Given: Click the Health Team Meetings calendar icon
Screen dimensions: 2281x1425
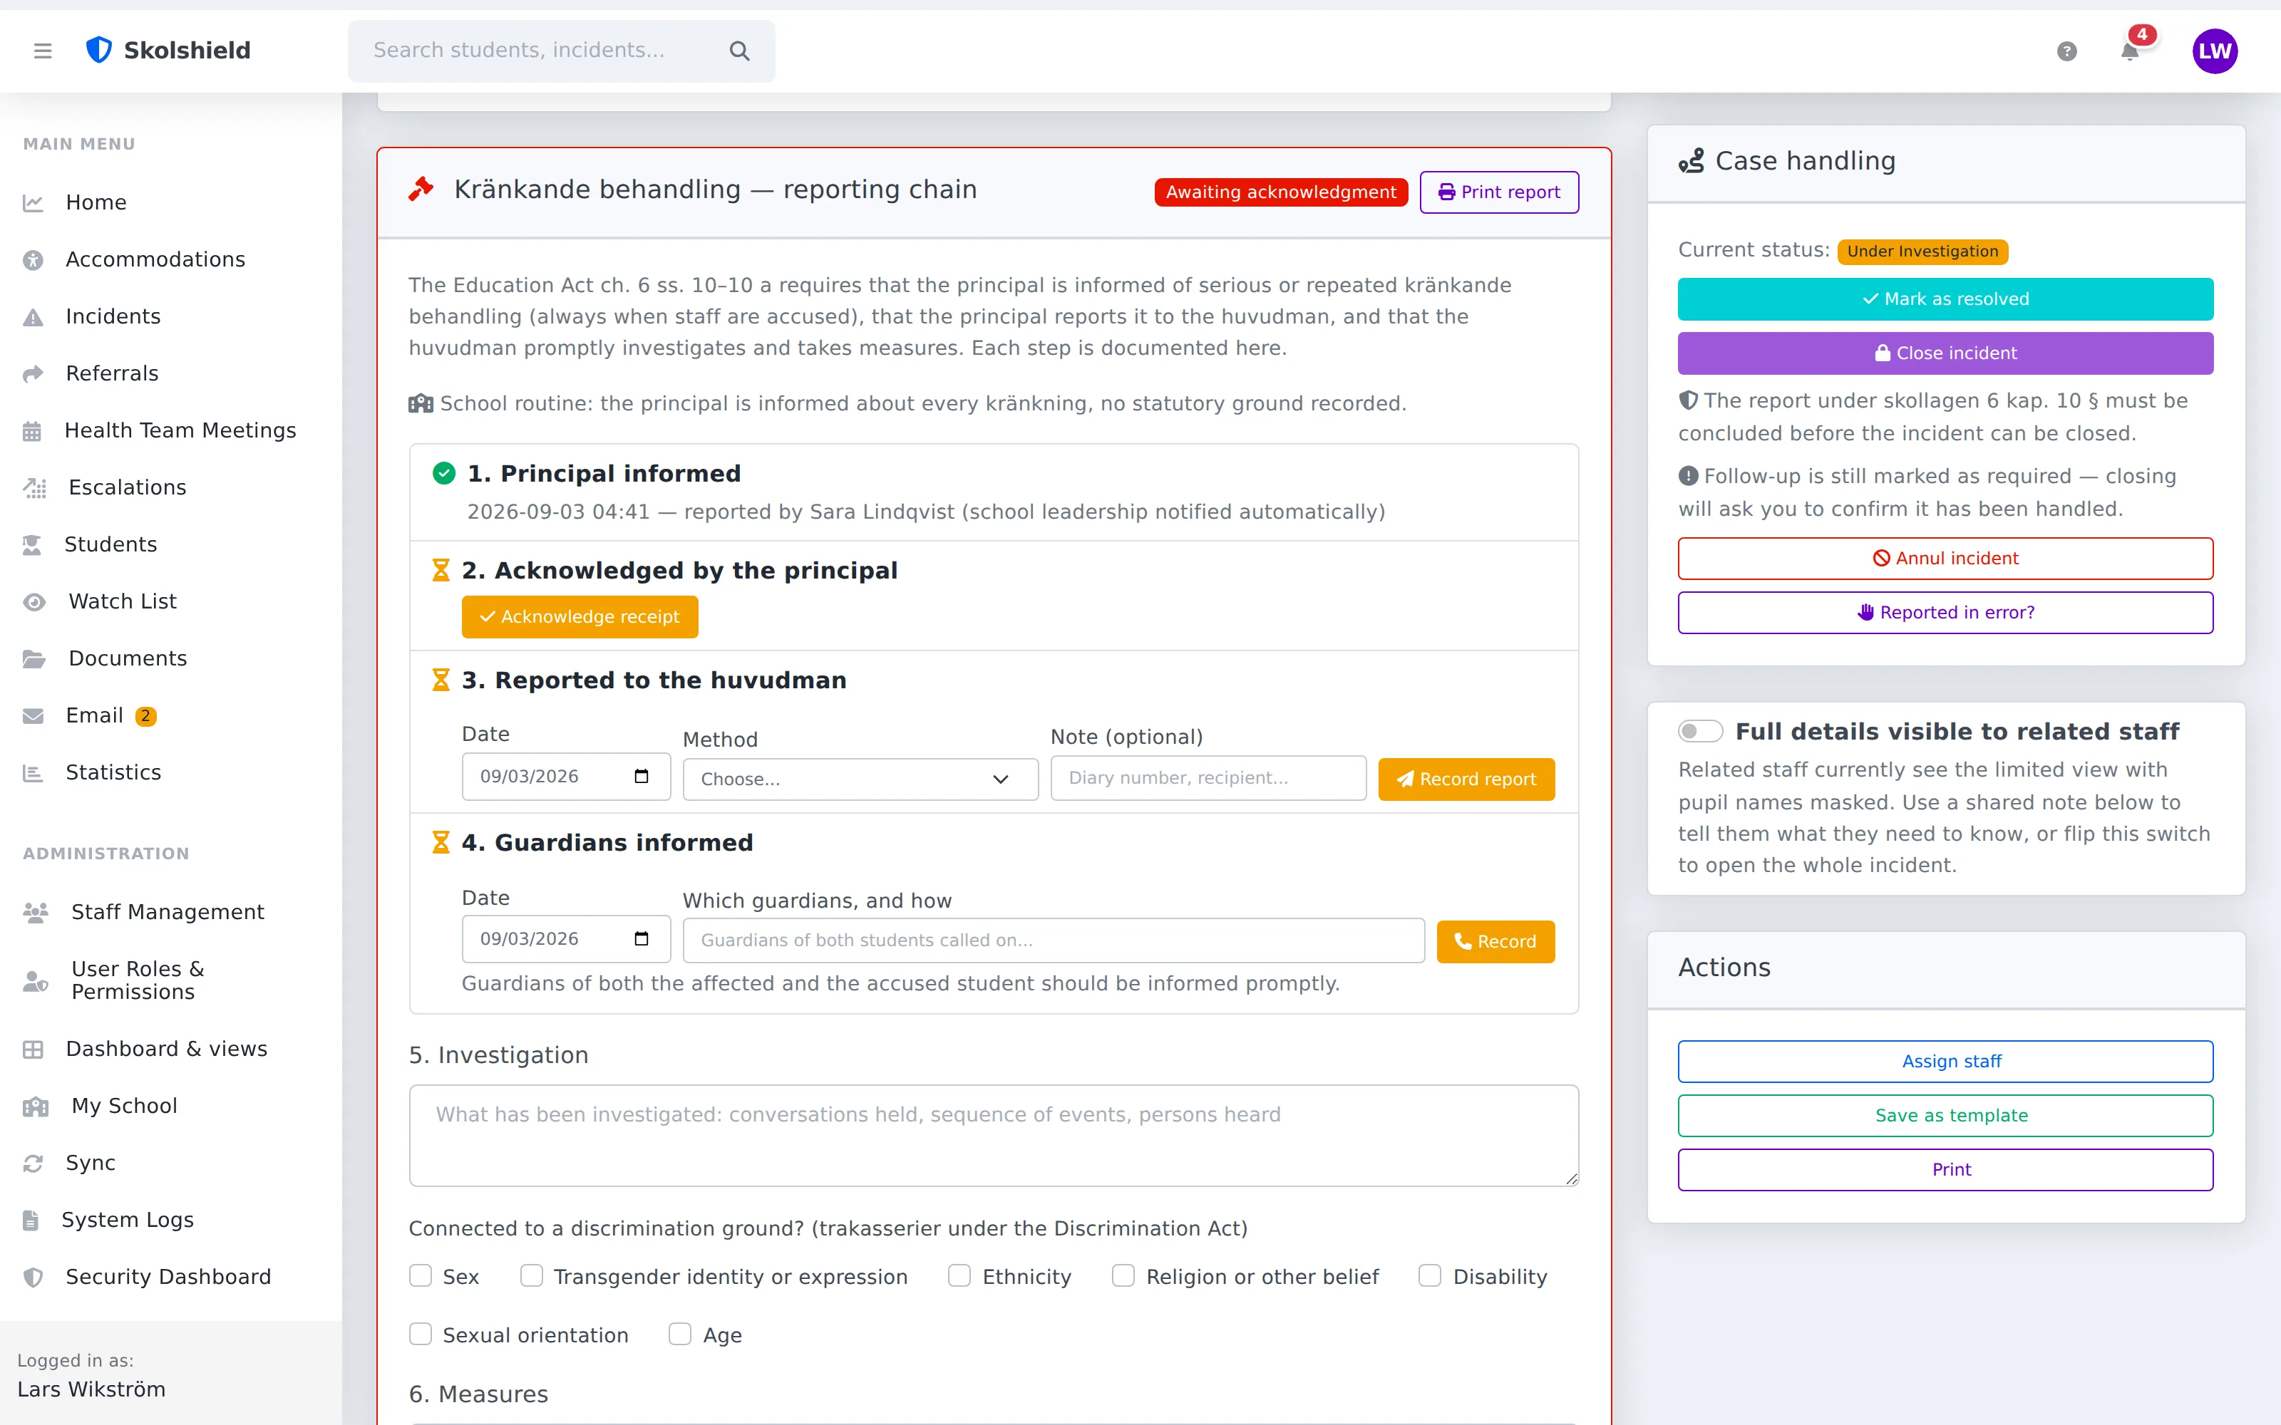Looking at the screenshot, I should click(x=32, y=432).
